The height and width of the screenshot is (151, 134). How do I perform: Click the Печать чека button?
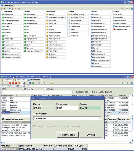(x=68, y=135)
